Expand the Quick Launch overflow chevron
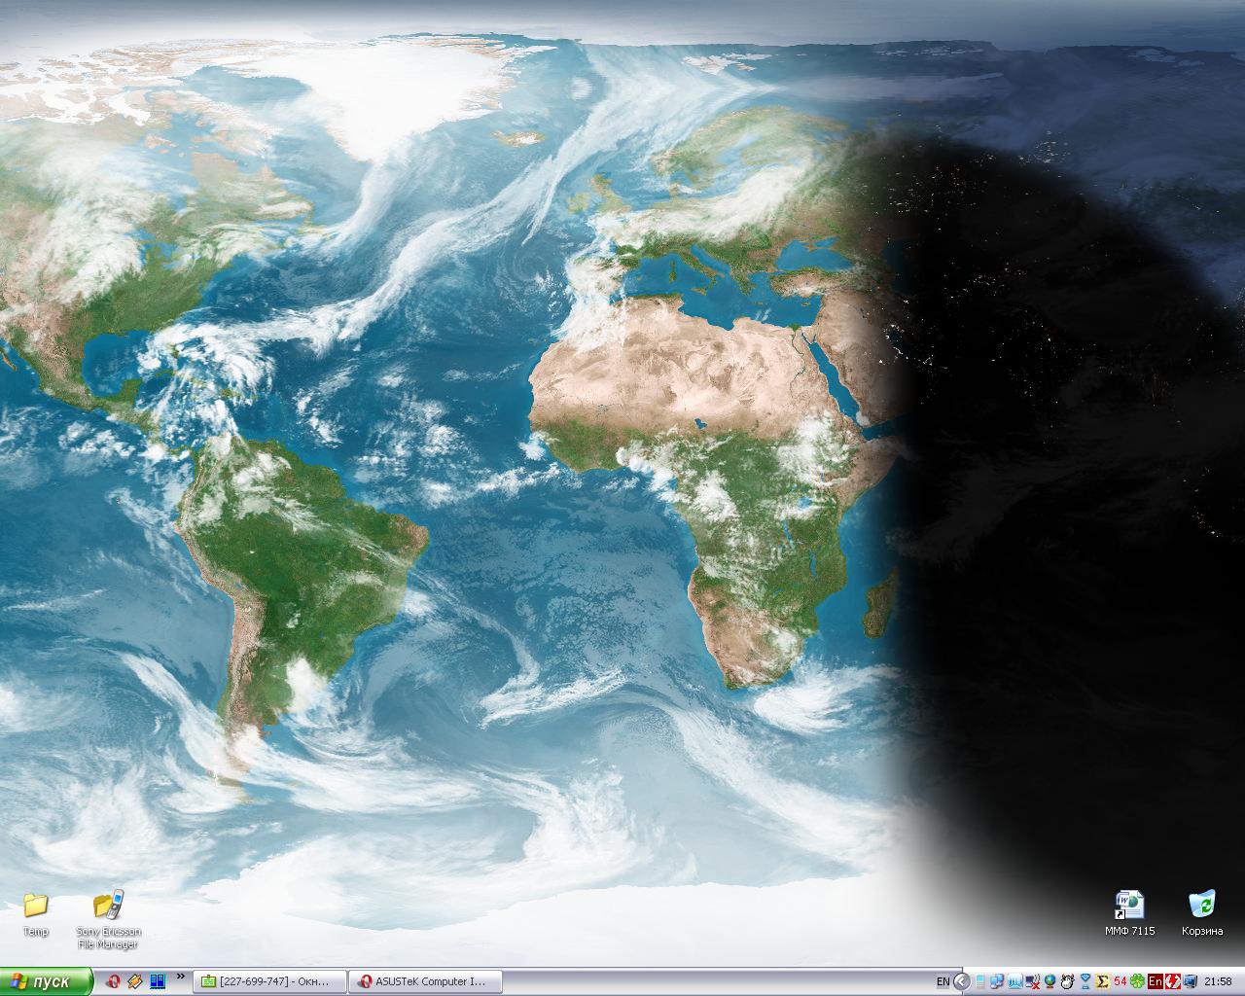 pyautogui.click(x=181, y=977)
